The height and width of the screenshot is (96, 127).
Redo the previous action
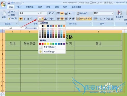[18, 3]
